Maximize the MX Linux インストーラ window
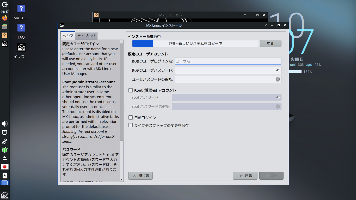Image resolution: width=356 pixels, height=200 pixels. point(279,25)
